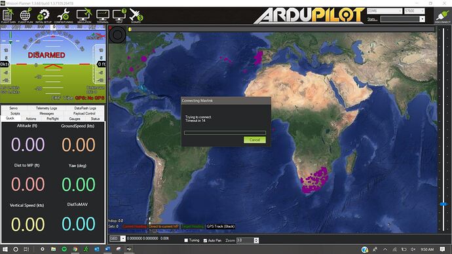
Task: Open the GEO coordinate format dropdown
Action: coord(117,238)
